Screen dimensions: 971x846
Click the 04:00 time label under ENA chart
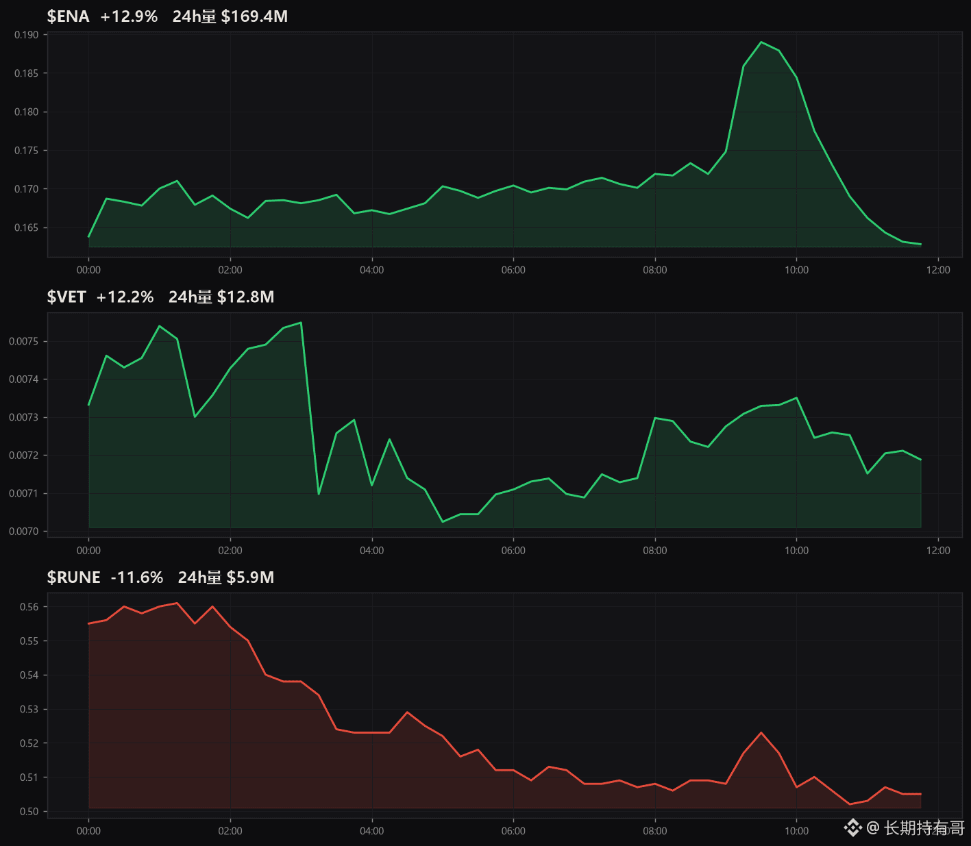[372, 270]
